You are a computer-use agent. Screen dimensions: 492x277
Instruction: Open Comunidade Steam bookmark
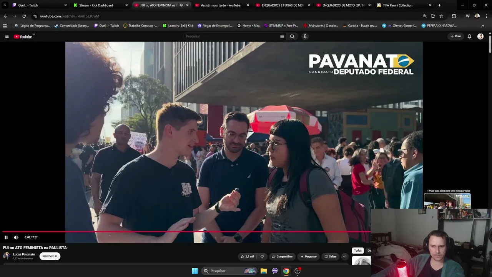click(71, 26)
